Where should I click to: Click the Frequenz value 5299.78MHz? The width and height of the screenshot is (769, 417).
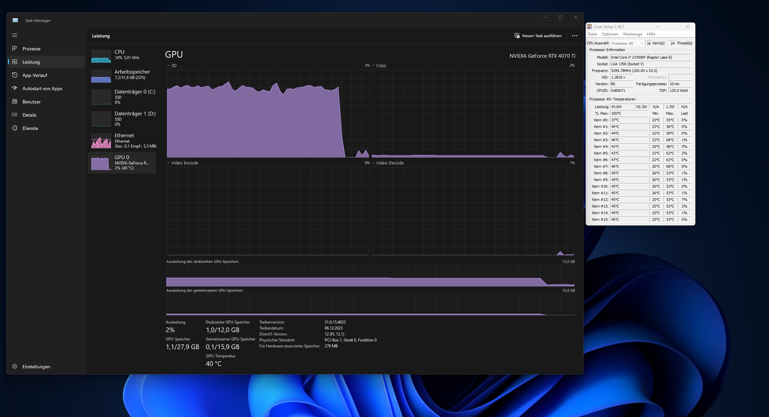tap(650, 71)
